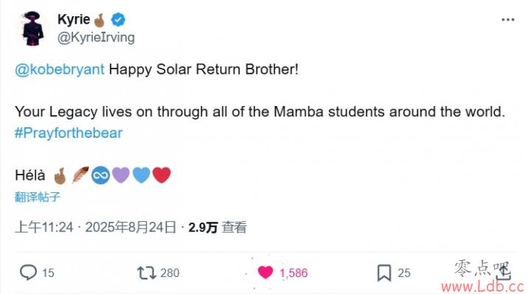This screenshot has height=294, width=531.
Task: Click the purple heart emoji
Action: pos(121,175)
